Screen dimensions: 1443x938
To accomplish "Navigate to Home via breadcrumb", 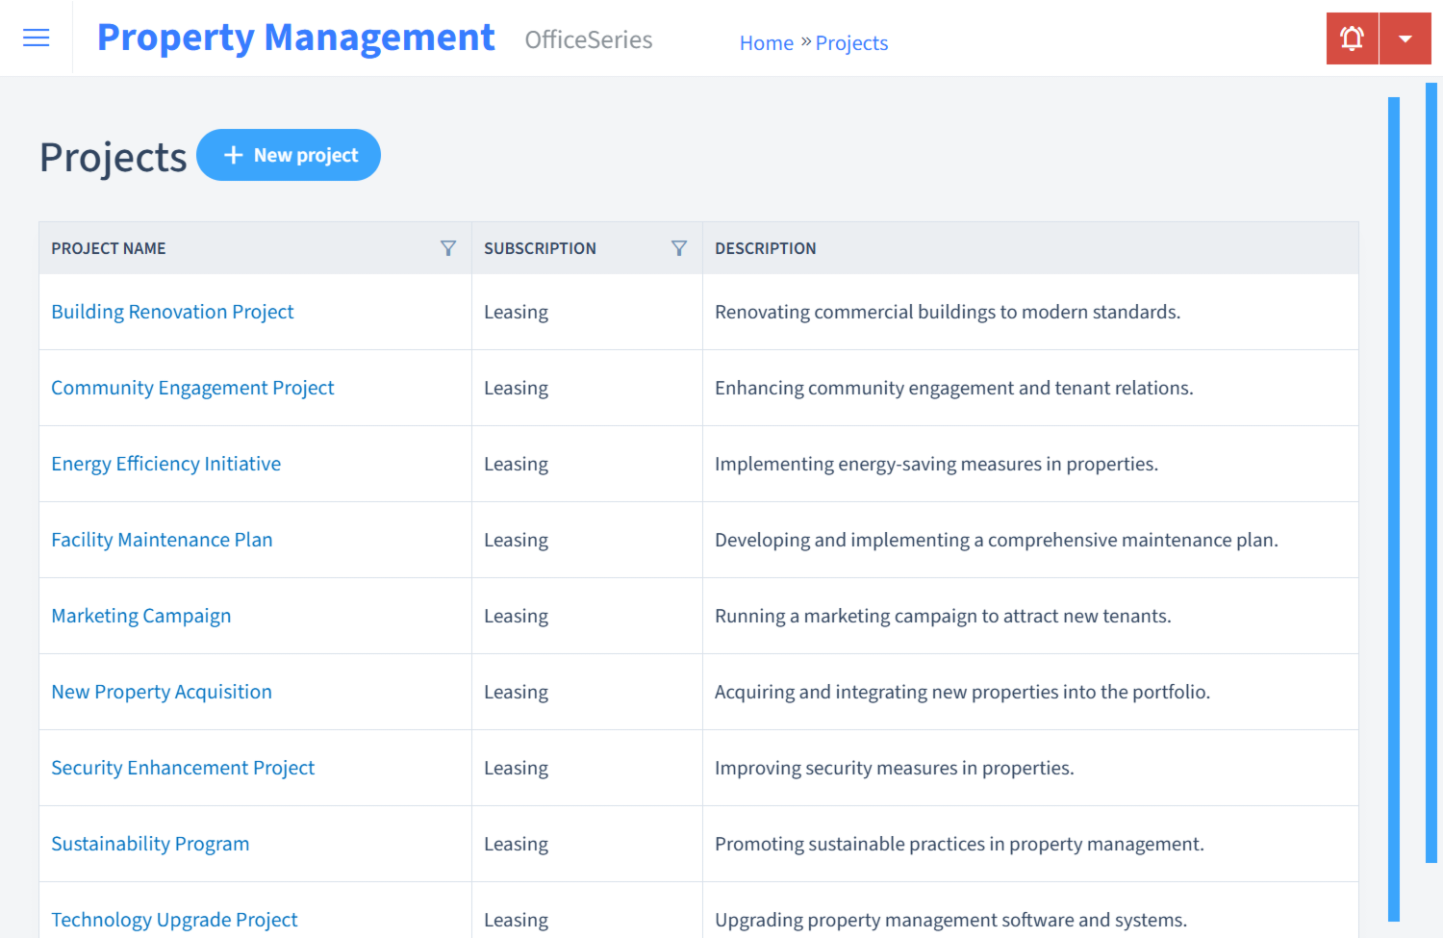I will (766, 42).
